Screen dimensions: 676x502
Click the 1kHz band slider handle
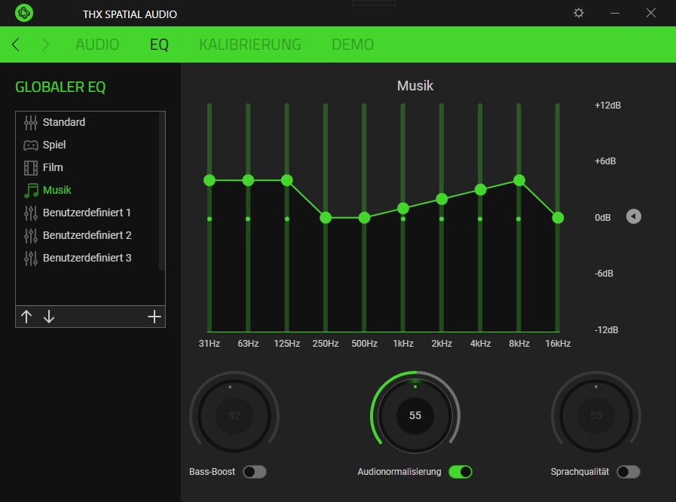(403, 208)
